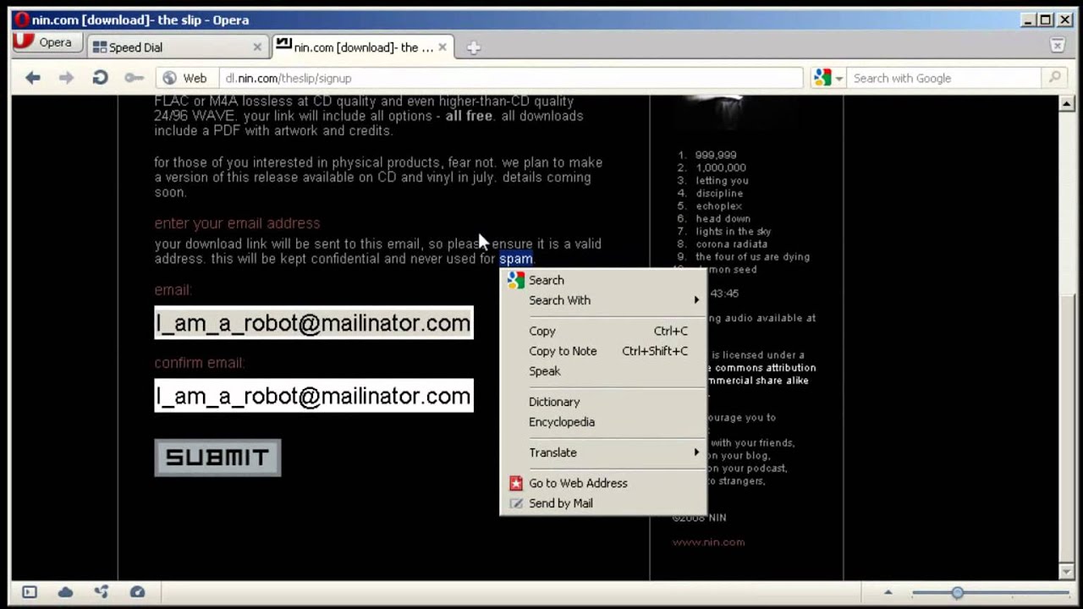Open the closed tabs trash icon
The image size is (1083, 609).
[x=1057, y=46]
